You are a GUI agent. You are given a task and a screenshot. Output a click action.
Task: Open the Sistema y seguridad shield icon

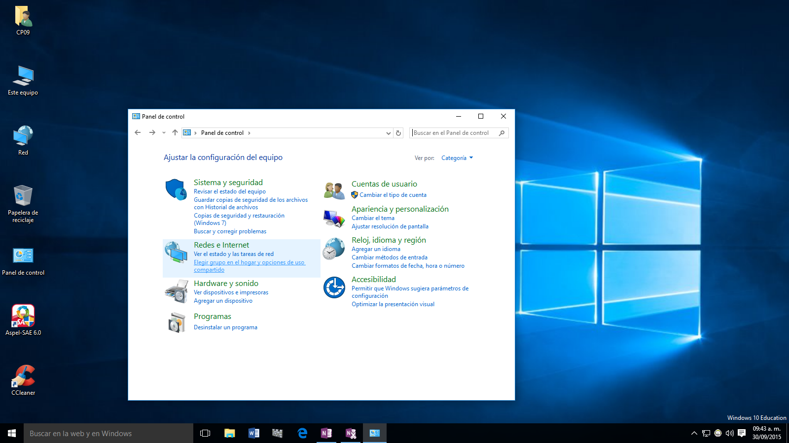[176, 190]
